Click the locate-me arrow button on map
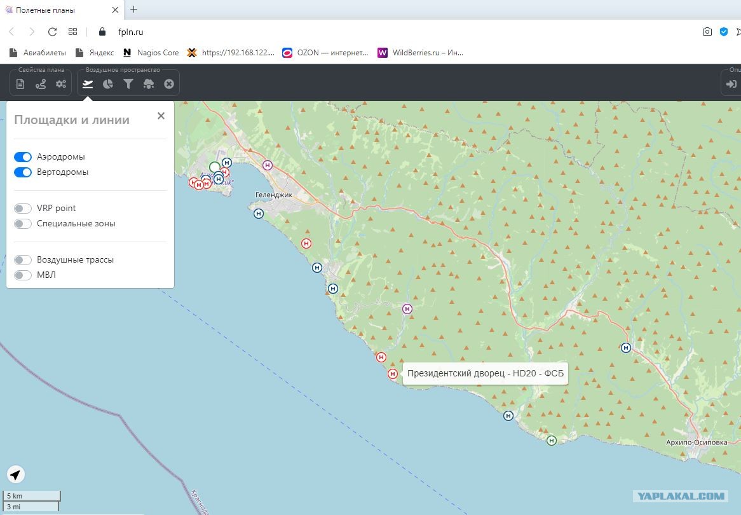The width and height of the screenshot is (741, 515). pyautogui.click(x=16, y=474)
